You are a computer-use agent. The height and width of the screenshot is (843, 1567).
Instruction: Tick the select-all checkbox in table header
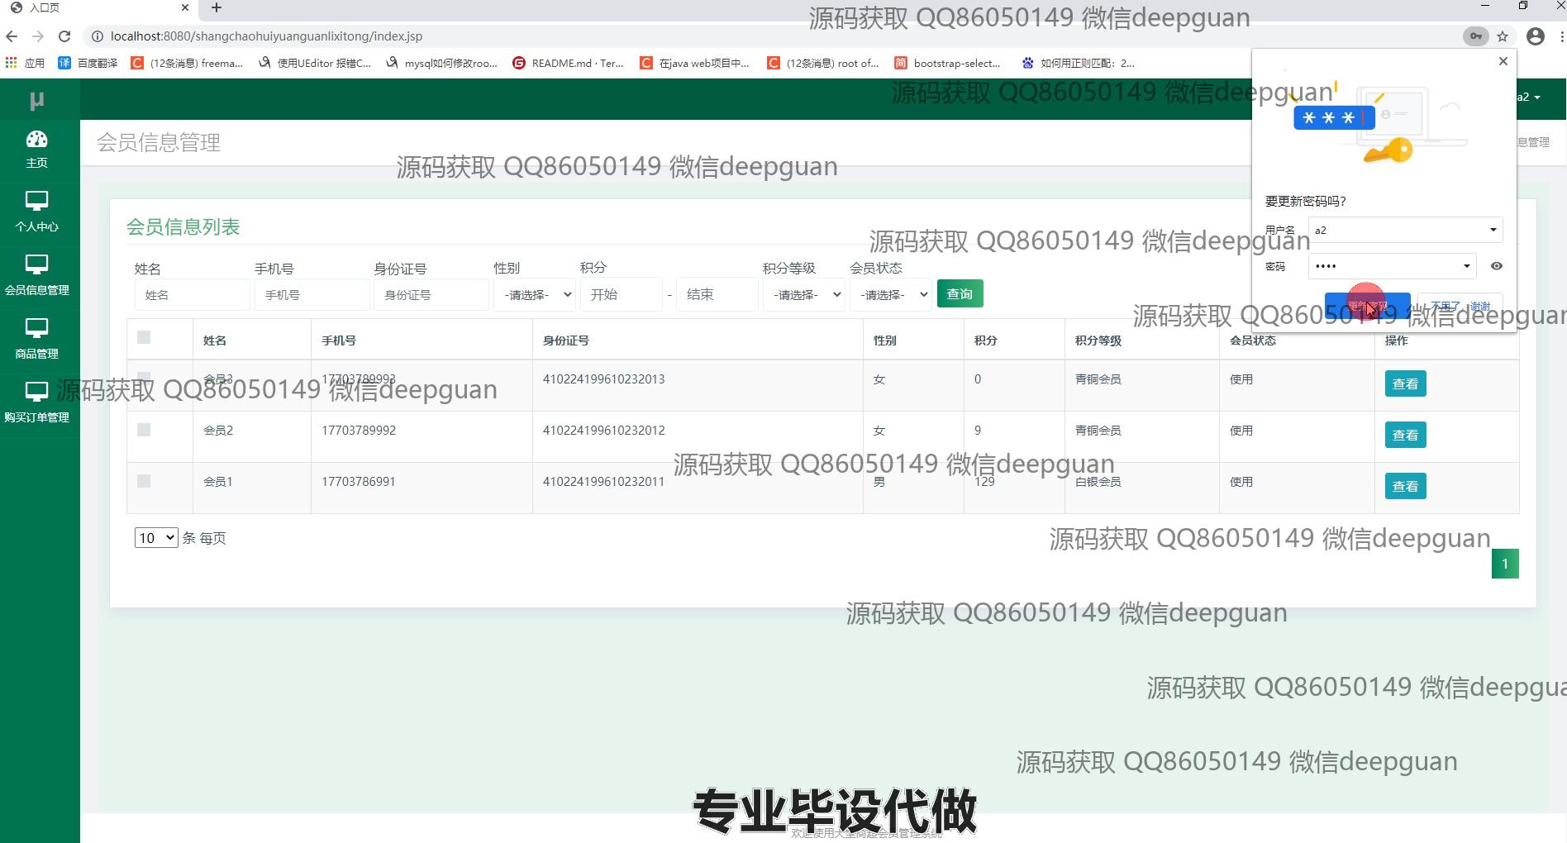(144, 337)
